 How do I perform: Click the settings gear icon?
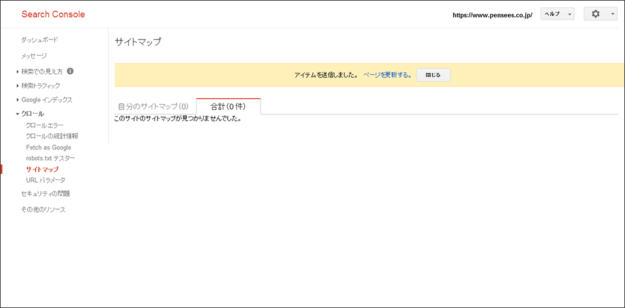596,14
